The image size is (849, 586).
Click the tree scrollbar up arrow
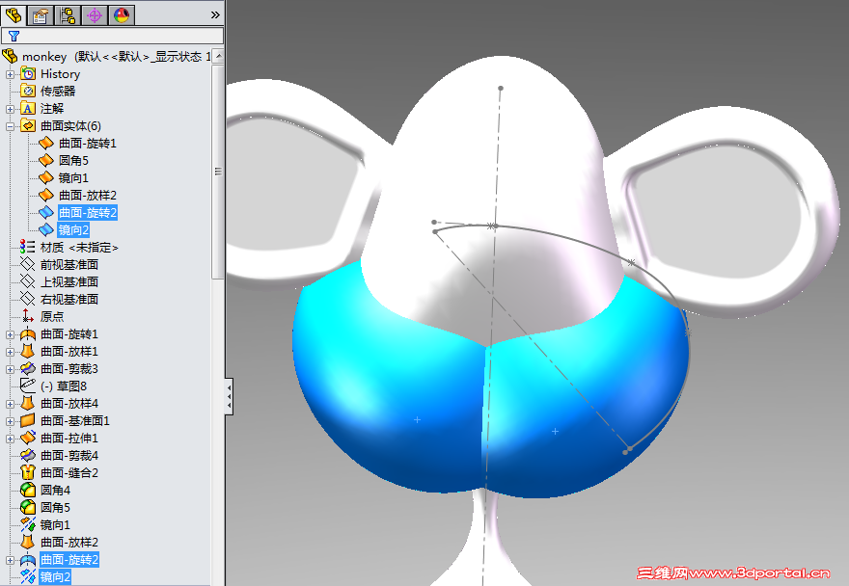click(218, 56)
